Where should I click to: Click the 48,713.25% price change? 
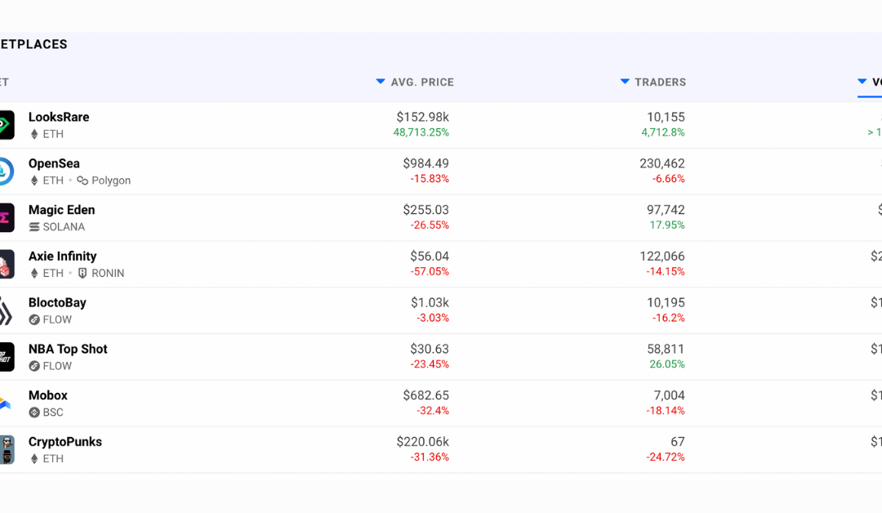421,133
